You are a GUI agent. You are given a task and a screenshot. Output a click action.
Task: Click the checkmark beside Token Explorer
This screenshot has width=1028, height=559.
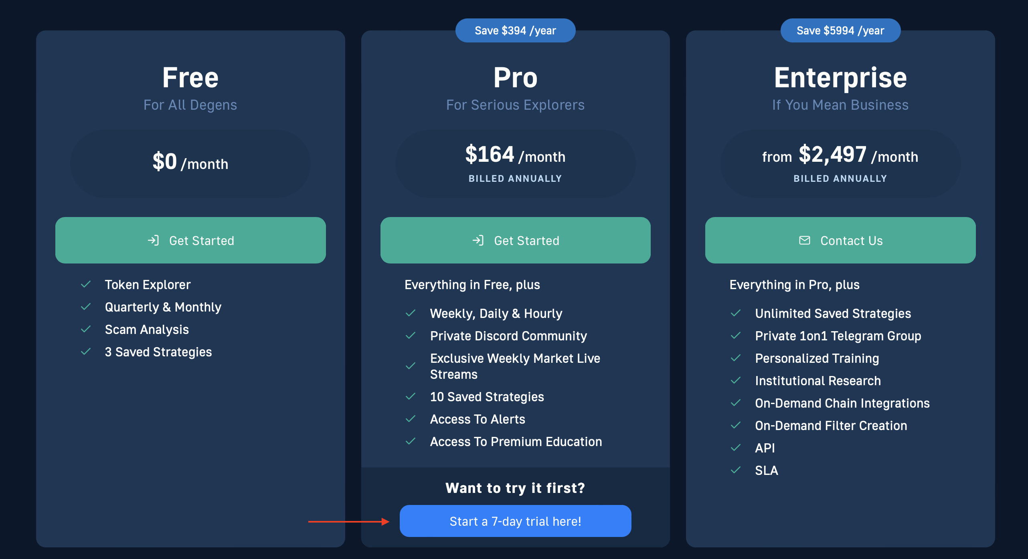tap(86, 285)
